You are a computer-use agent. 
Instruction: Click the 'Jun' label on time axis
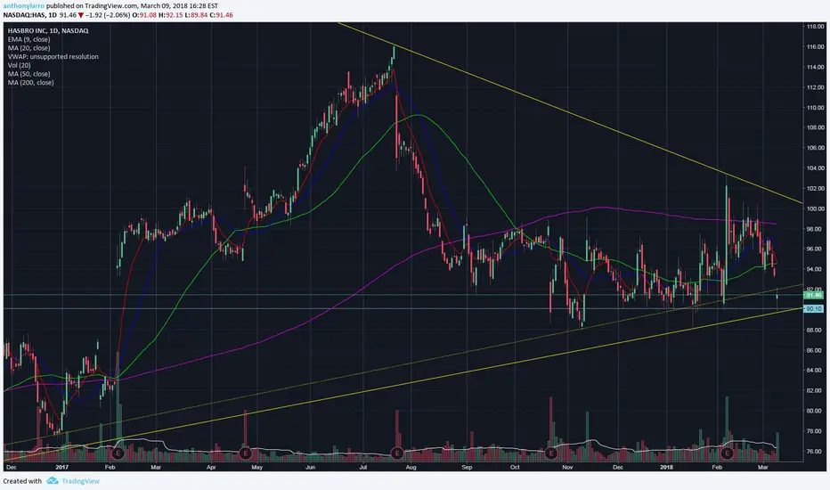[310, 467]
